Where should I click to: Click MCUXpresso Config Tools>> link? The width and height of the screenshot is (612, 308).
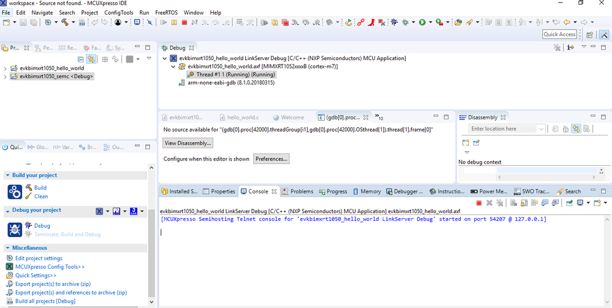[x=50, y=267]
